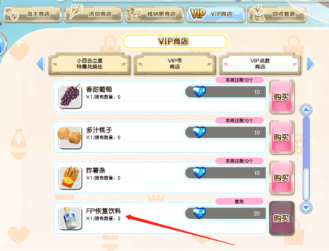Click the blue heart gem on the grapes price
This screenshot has height=251, width=329.
(x=199, y=92)
